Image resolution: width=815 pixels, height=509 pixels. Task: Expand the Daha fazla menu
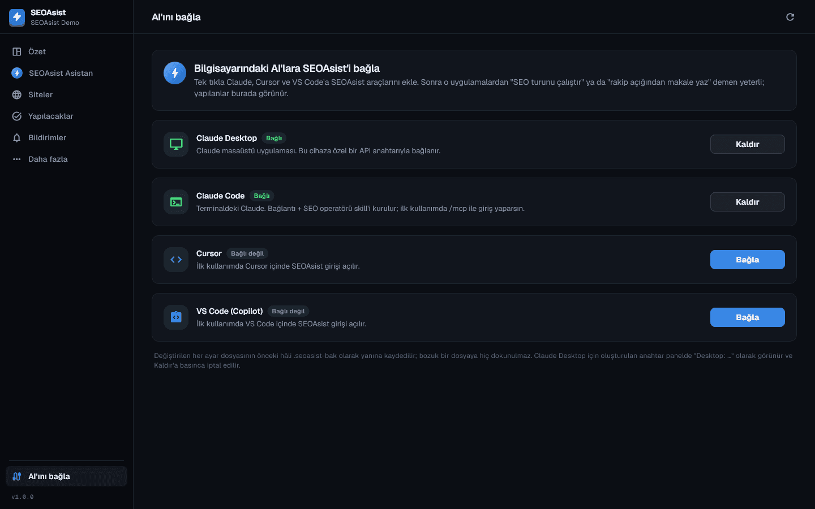click(66, 159)
